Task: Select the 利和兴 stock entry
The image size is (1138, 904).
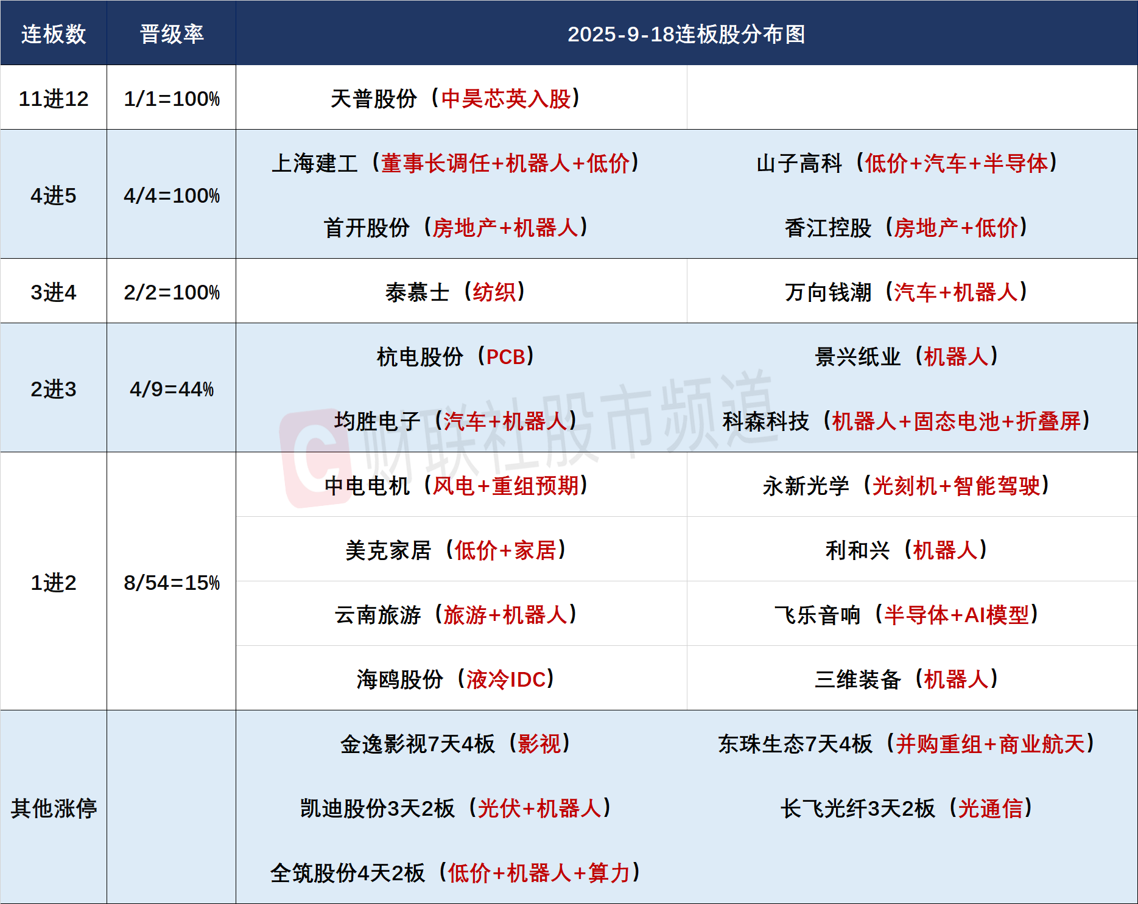Action: [907, 550]
